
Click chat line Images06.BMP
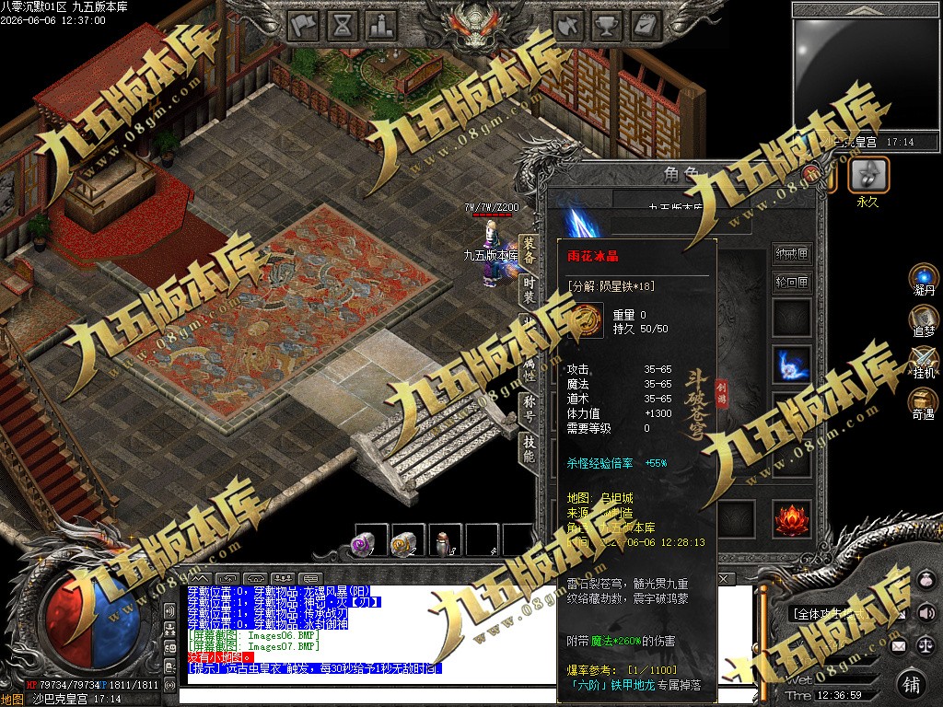point(253,635)
